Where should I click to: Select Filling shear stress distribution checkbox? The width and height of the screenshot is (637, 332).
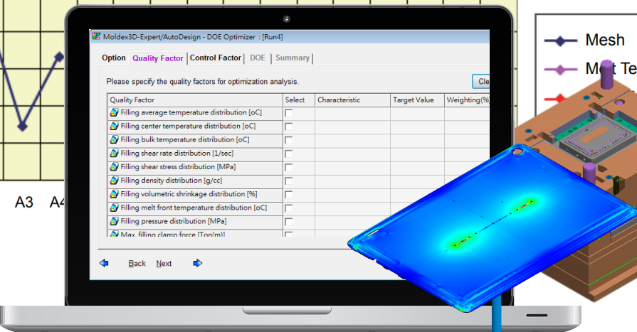[288, 168]
